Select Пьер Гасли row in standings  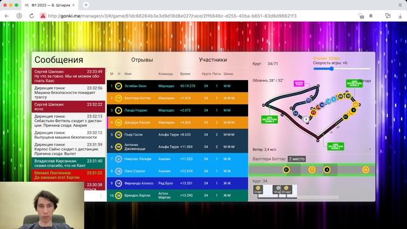(x=177, y=134)
